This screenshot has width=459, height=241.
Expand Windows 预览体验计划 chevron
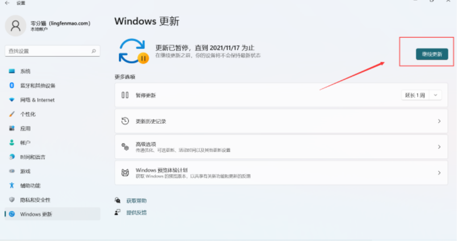[x=439, y=173]
